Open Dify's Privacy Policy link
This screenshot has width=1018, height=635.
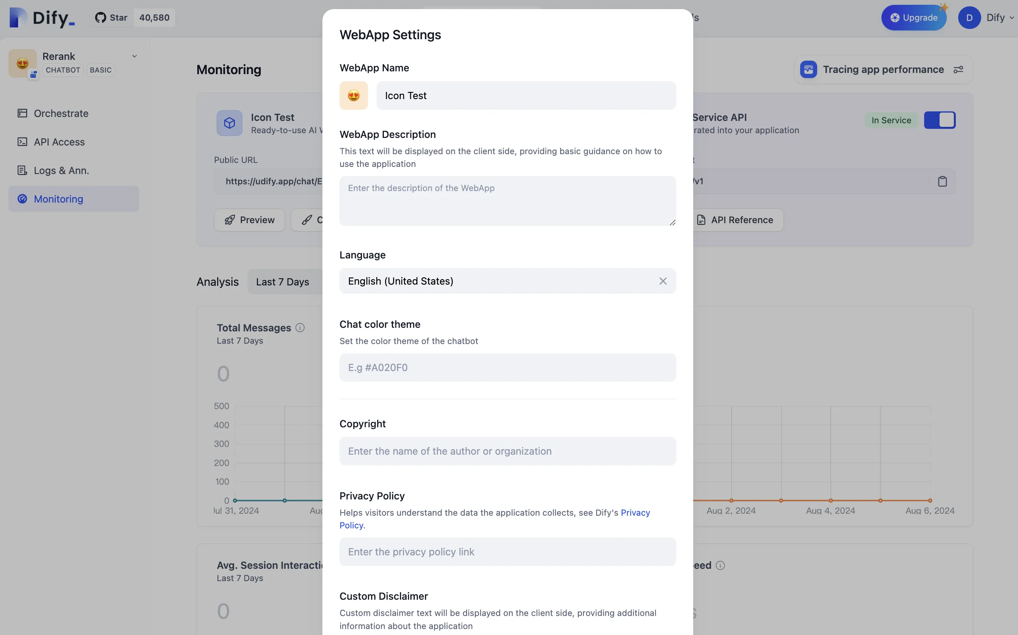635,513
